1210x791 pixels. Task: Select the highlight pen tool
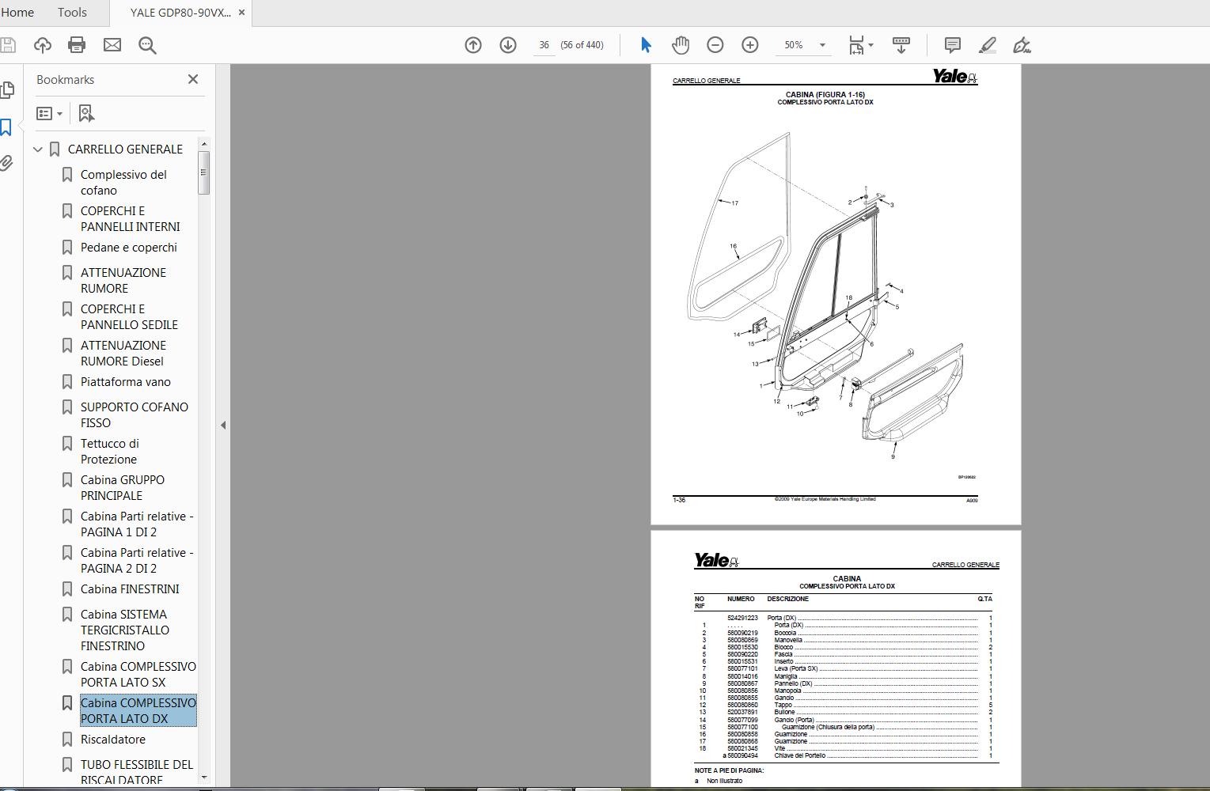(988, 45)
